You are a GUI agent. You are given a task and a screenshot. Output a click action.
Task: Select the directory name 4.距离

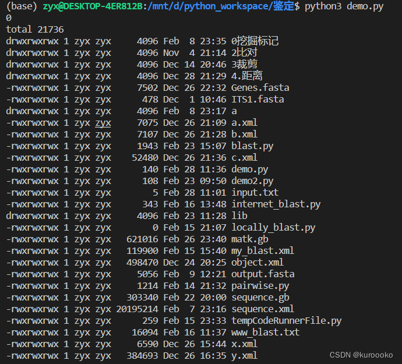(247, 76)
